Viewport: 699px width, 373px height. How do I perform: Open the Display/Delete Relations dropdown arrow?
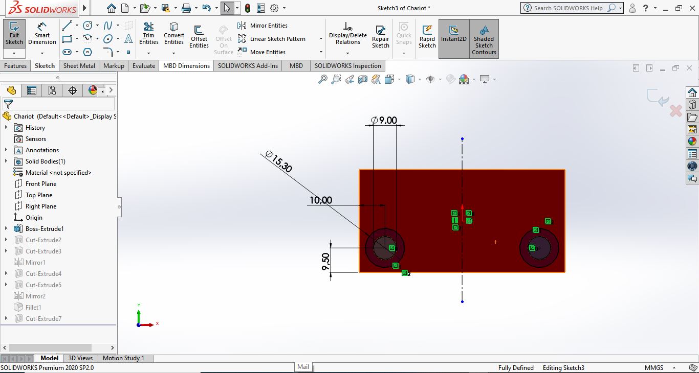tap(347, 53)
